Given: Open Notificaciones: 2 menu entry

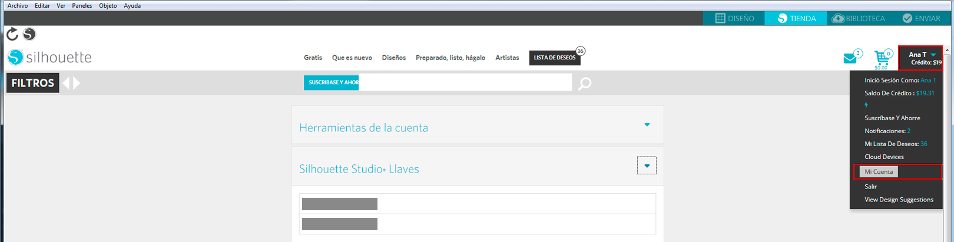Looking at the screenshot, I should coord(887,131).
